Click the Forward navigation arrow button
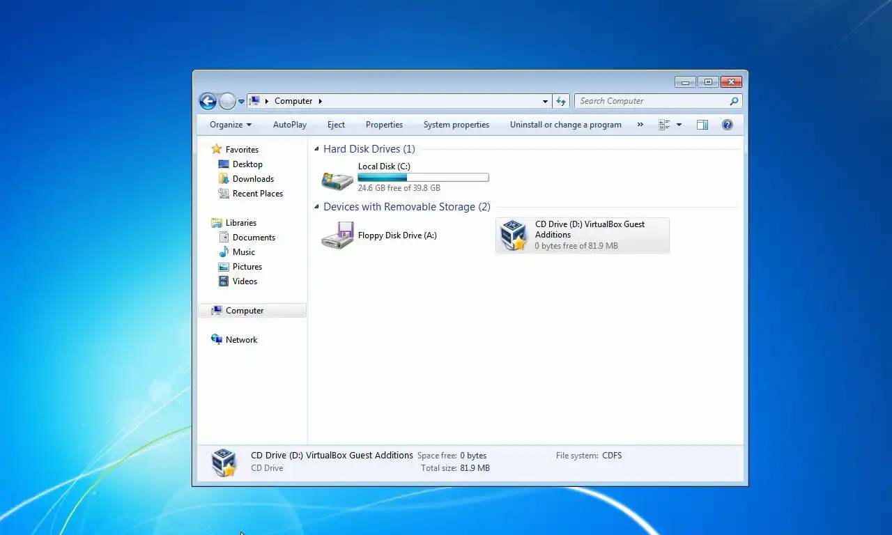Image resolution: width=892 pixels, height=535 pixels. (227, 101)
